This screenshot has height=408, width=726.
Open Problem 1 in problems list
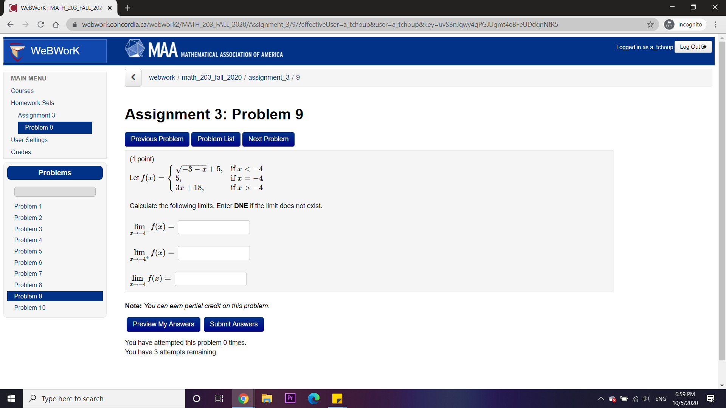(28, 206)
